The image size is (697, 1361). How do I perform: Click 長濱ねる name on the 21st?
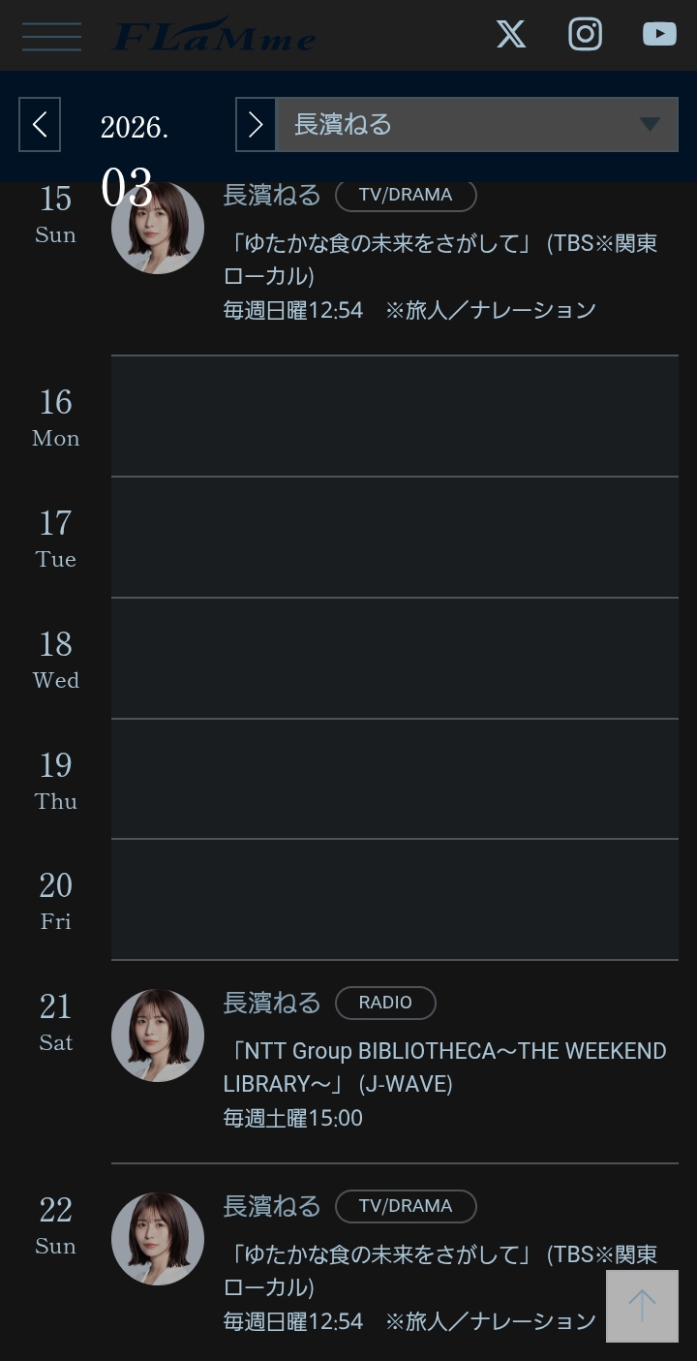(x=271, y=1003)
